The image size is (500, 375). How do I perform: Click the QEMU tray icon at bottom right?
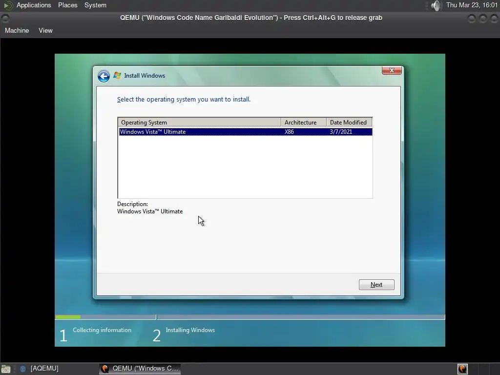click(x=462, y=369)
